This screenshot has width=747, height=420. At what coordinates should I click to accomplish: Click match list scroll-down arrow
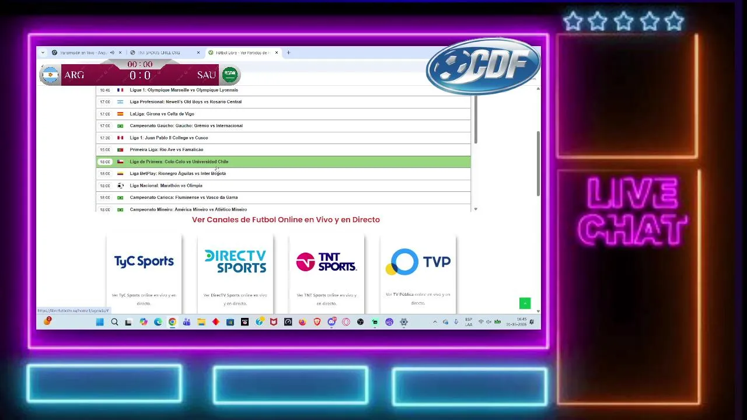click(476, 209)
